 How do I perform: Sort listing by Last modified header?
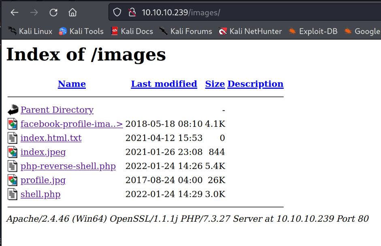(x=164, y=84)
